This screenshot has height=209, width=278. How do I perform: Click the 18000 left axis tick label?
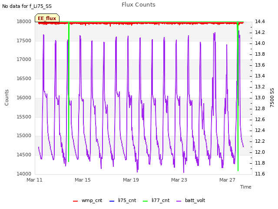pos(24,21)
